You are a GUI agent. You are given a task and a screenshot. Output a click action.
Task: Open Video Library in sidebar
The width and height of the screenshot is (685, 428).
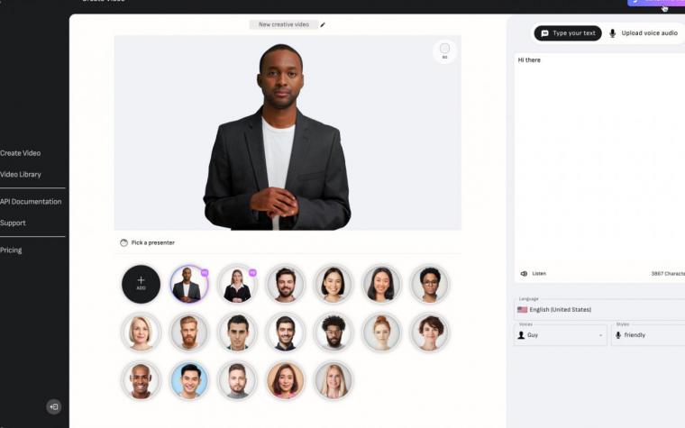[x=21, y=174]
